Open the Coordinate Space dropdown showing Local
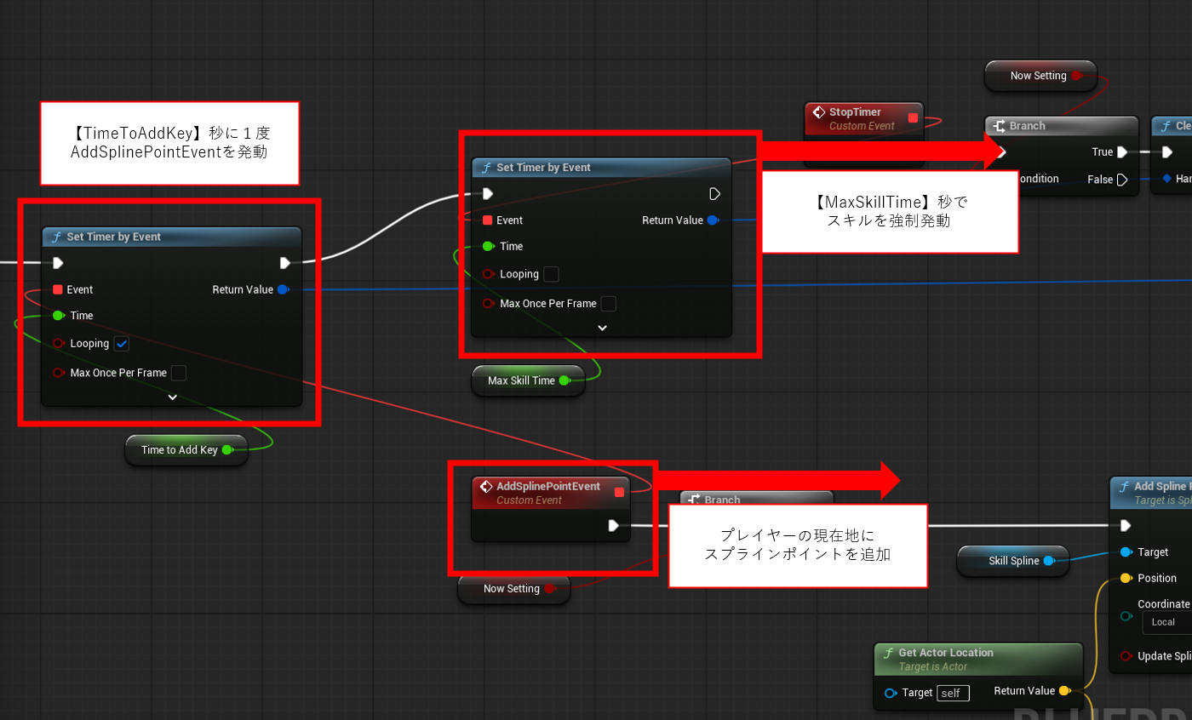 [x=1166, y=622]
